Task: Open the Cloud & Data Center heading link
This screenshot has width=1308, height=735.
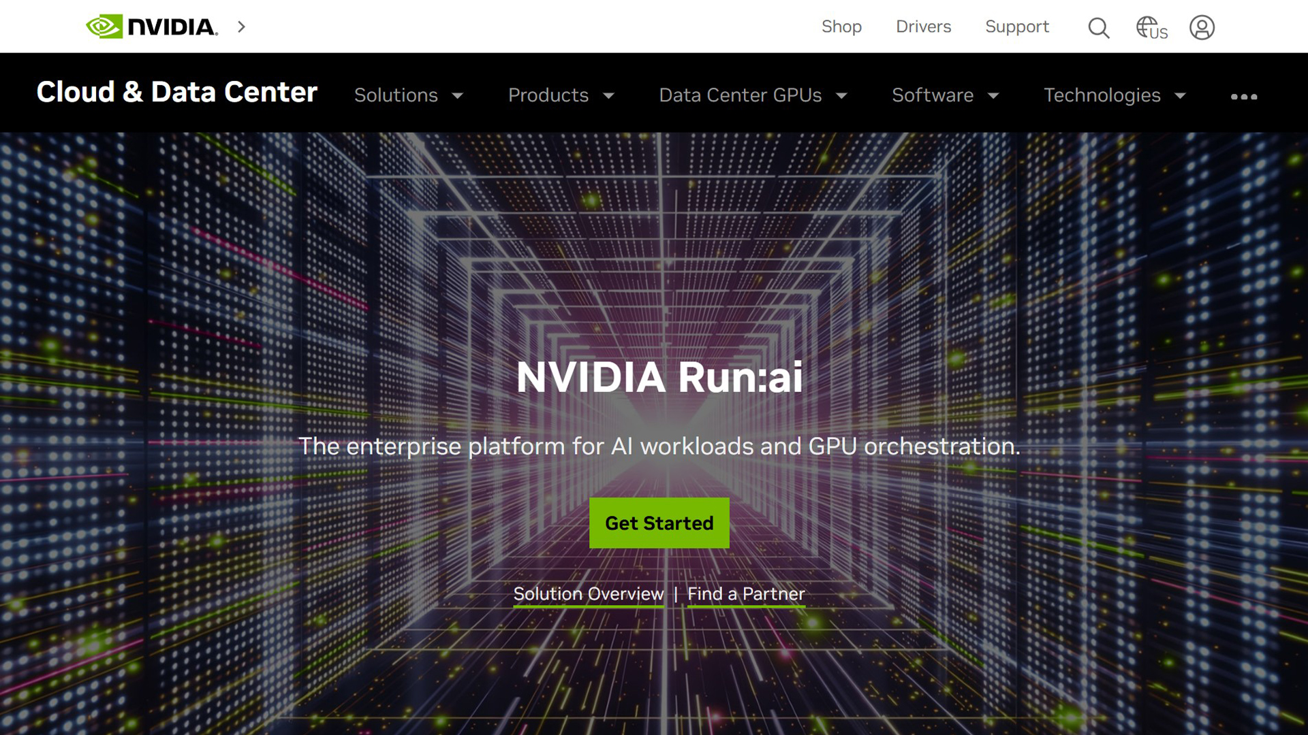Action: (177, 92)
